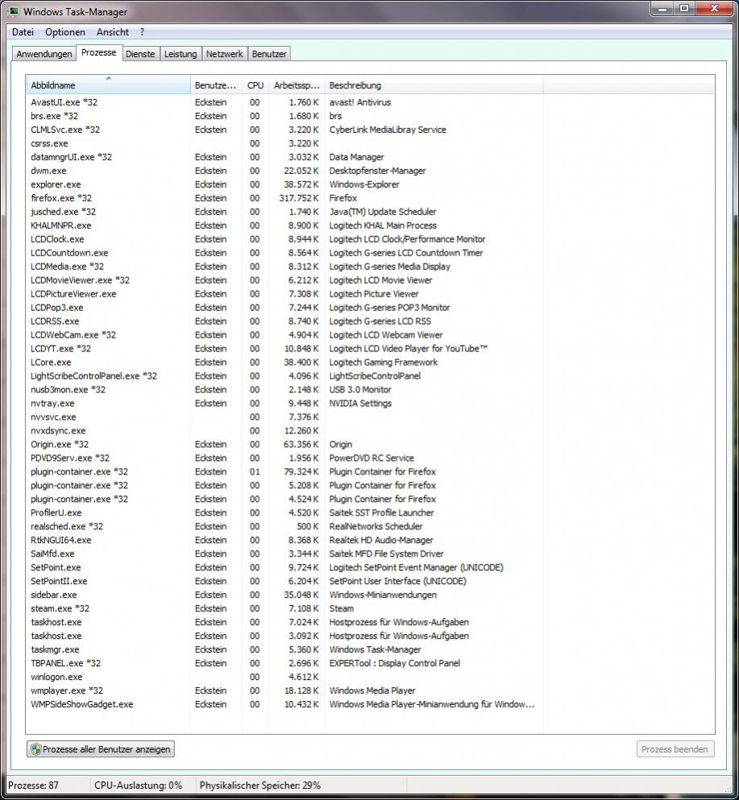Maximize the Task-Manager window
The width and height of the screenshot is (739, 800).
pyautogui.click(x=684, y=8)
